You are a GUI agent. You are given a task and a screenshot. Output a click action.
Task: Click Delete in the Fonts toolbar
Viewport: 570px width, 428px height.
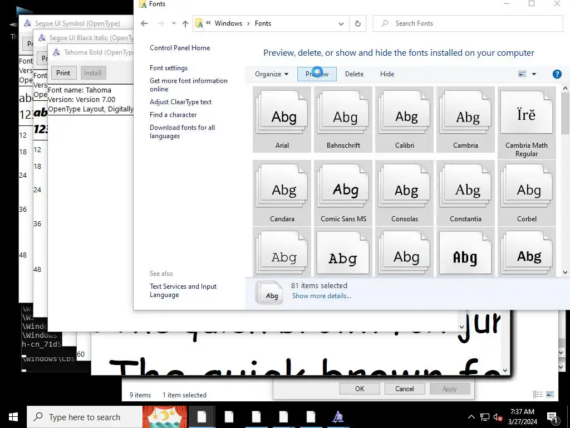point(355,74)
